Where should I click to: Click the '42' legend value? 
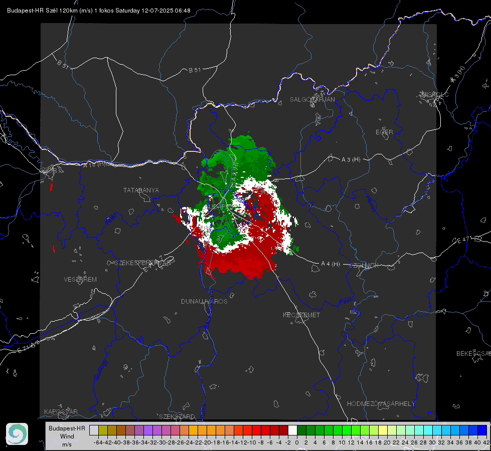[486, 442]
